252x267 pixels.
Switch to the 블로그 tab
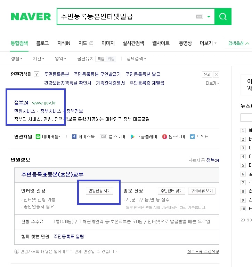pyautogui.click(x=42, y=43)
